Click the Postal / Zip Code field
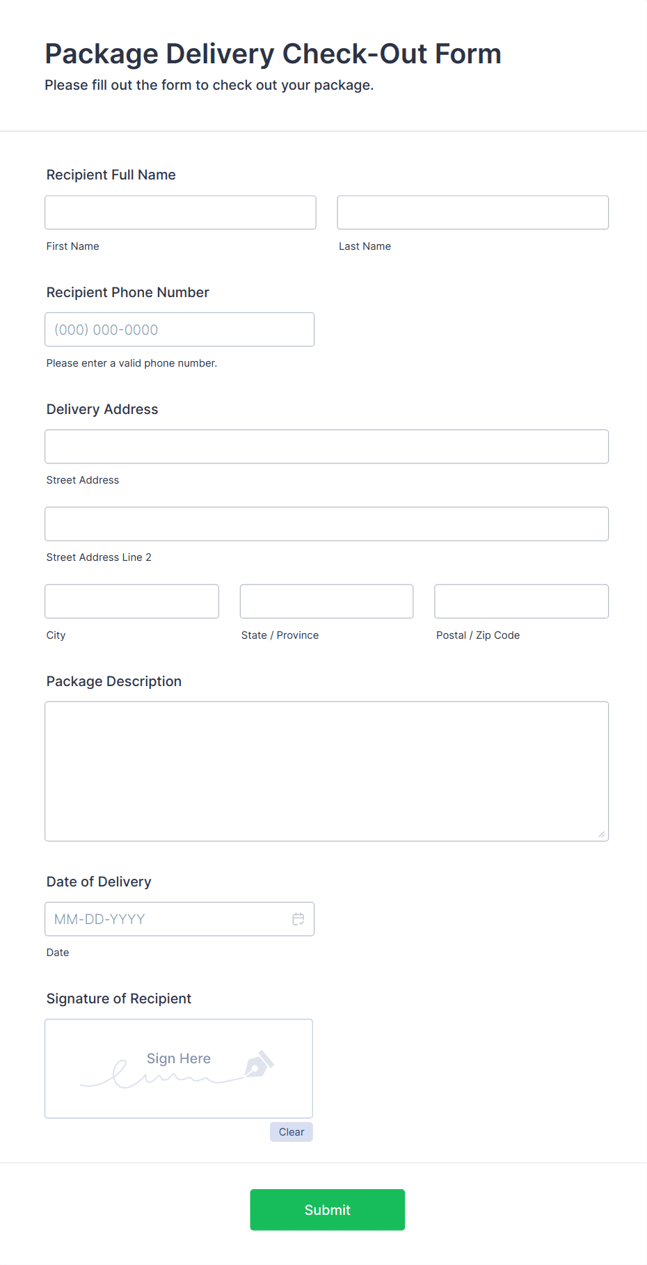647x1265 pixels. coord(521,601)
